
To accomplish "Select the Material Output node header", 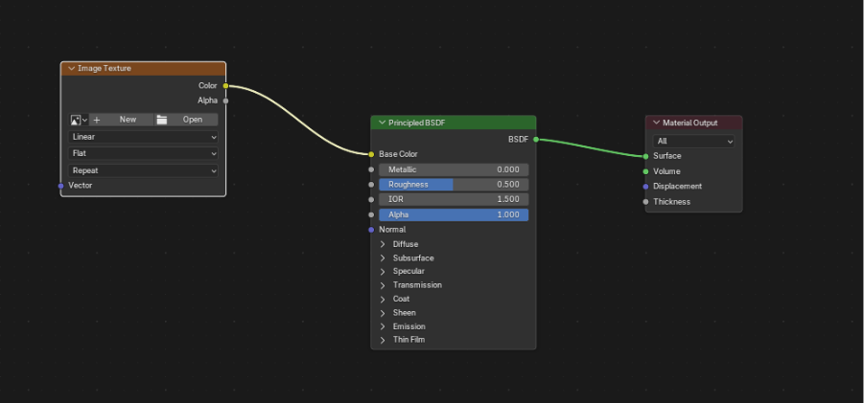I will [693, 123].
